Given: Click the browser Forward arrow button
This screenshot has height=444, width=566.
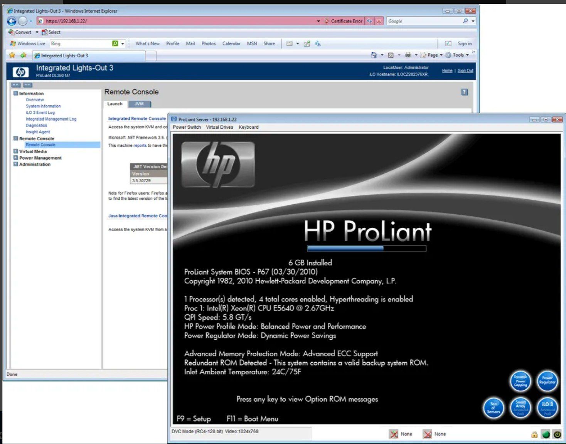Looking at the screenshot, I should (23, 21).
